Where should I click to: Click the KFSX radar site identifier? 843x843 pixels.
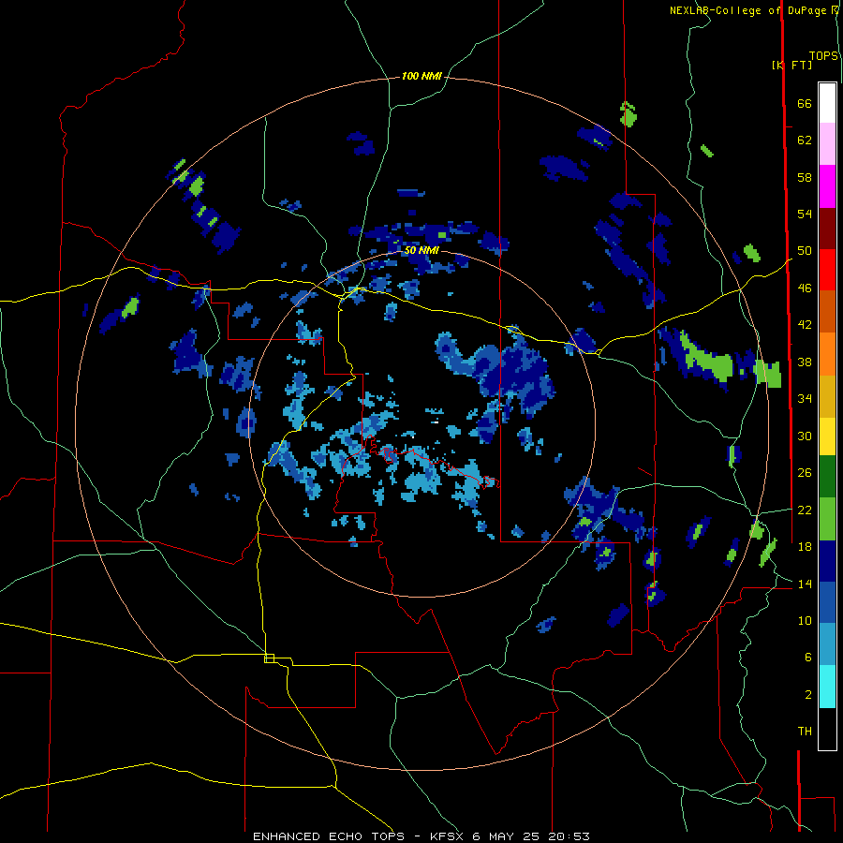[448, 836]
